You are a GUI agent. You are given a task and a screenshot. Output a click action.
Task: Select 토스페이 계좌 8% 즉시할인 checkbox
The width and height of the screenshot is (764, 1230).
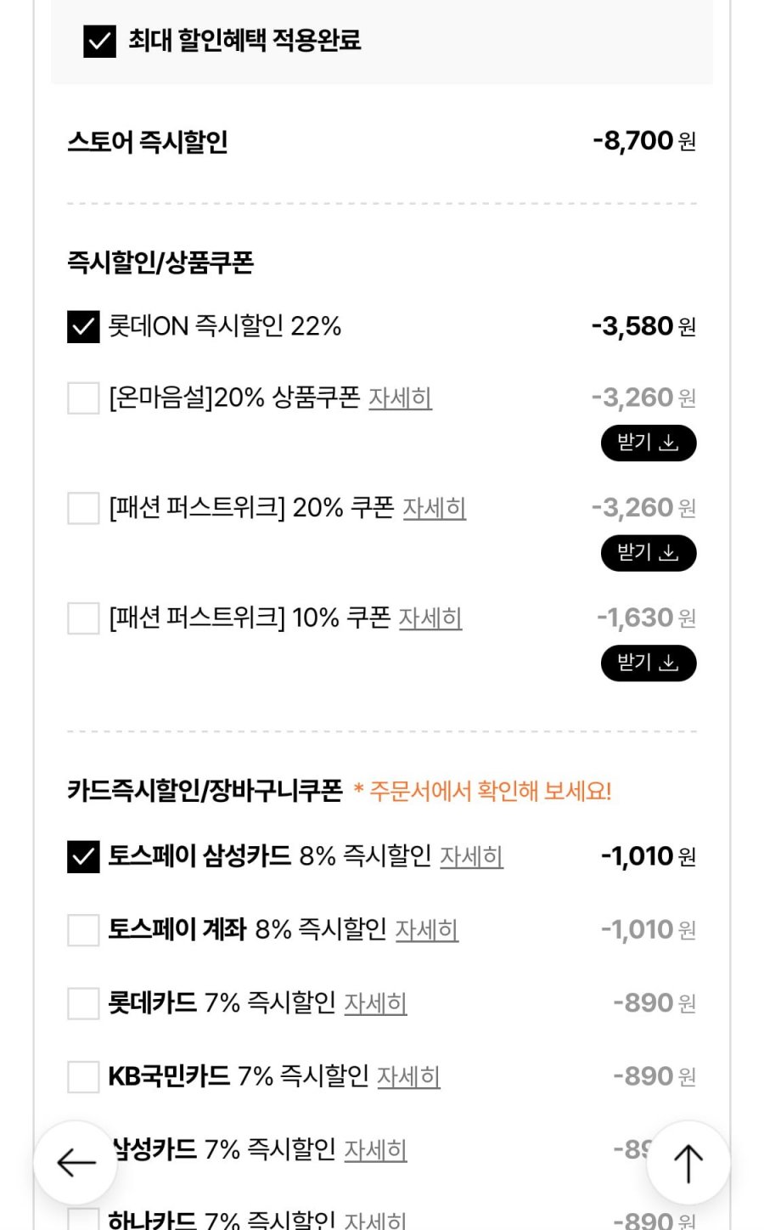(x=83, y=929)
